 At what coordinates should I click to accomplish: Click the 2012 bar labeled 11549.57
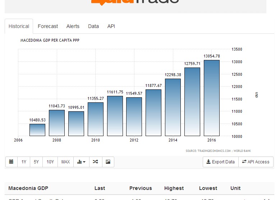[x=134, y=117]
